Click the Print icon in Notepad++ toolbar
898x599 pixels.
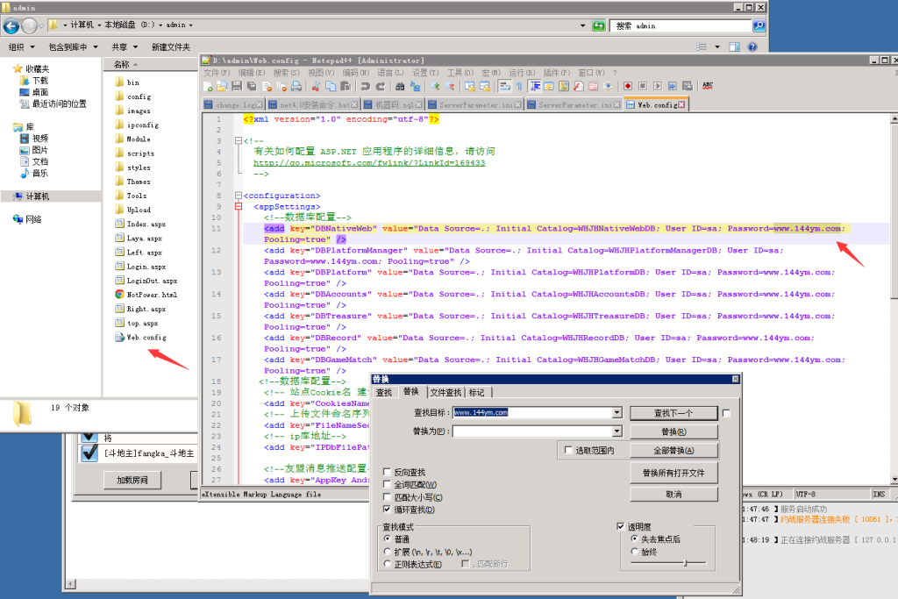click(x=296, y=86)
